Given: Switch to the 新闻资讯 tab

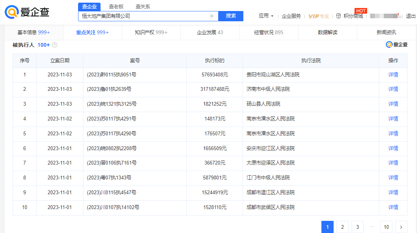Looking at the screenshot, I should pyautogui.click(x=386, y=33).
